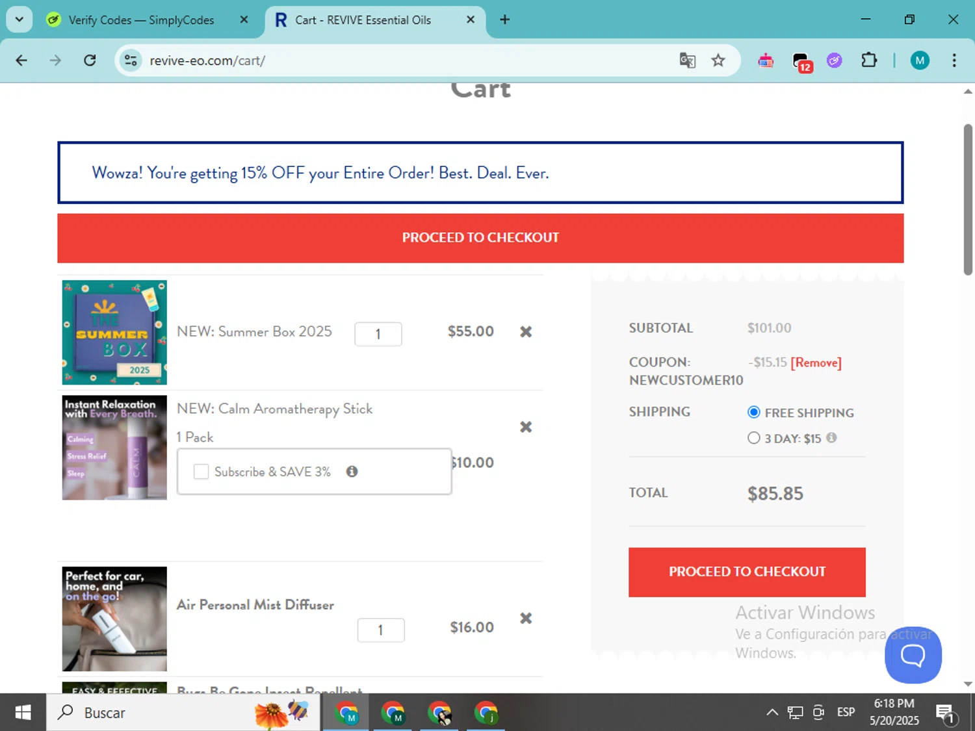Viewport: 975px width, 731px height.
Task: Select the FREE SHIPPING option
Action: [753, 412]
